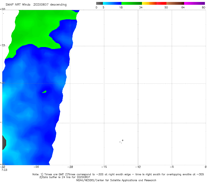The image size is (208, 182).
Task: Select the brown 50–64 color bar segment
Action: tap(175, 3)
